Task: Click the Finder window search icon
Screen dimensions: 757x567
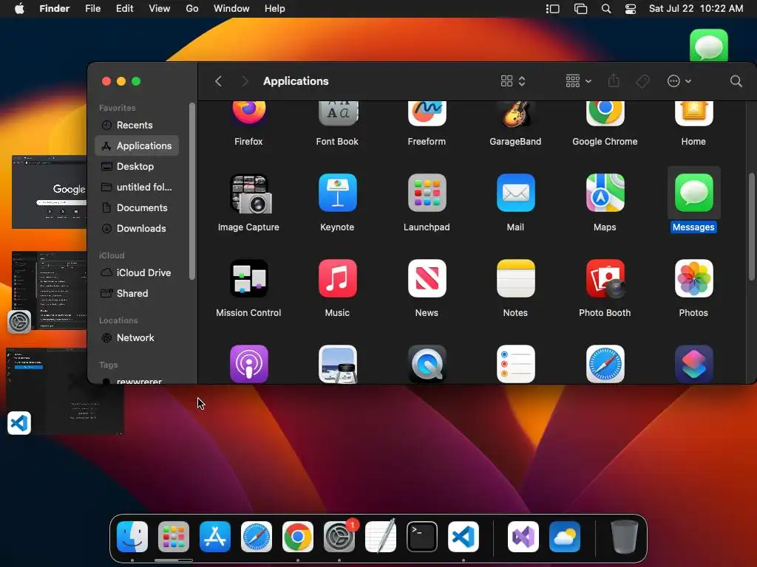Action: pyautogui.click(x=736, y=81)
